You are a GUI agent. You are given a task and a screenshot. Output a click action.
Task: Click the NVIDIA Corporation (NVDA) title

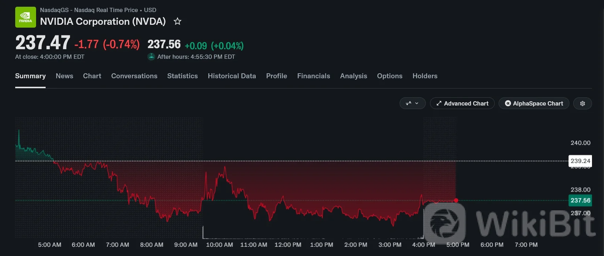coord(103,22)
